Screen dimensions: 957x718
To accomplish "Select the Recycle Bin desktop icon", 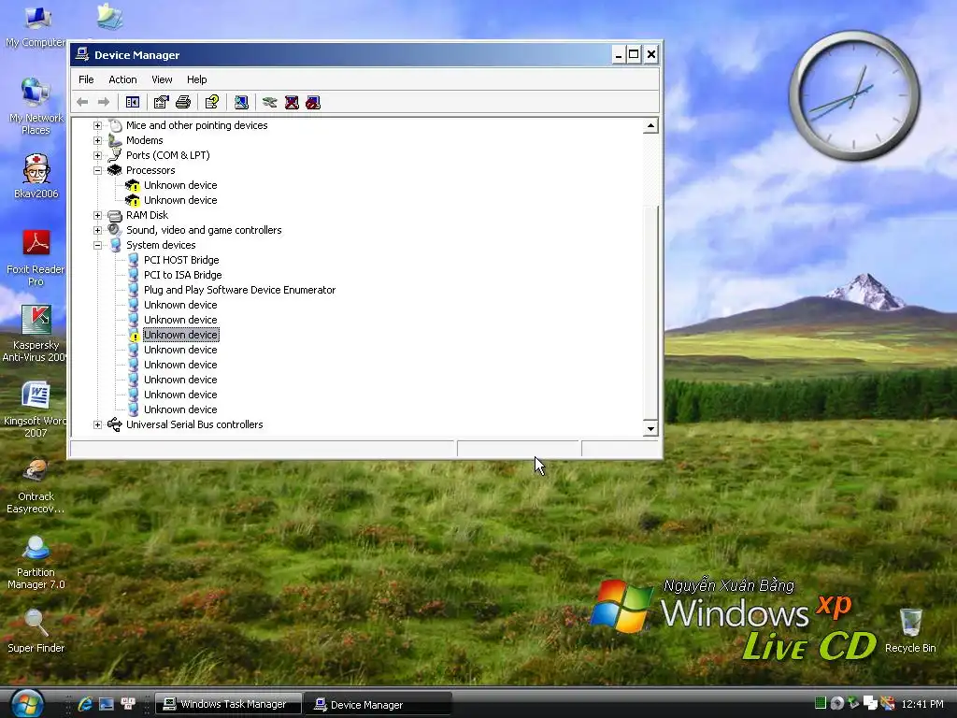I will pos(910,631).
